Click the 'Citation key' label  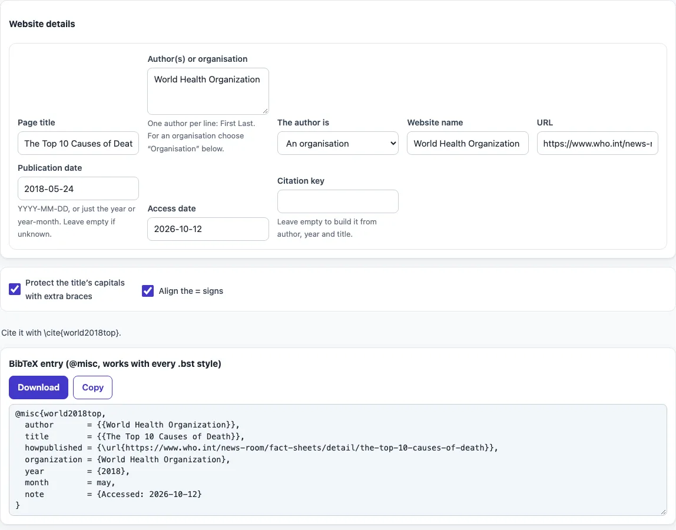(300, 181)
